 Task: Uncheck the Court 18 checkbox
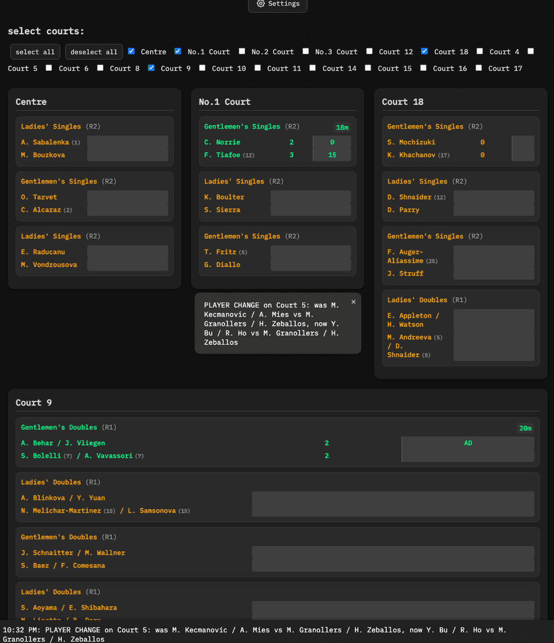pos(425,51)
